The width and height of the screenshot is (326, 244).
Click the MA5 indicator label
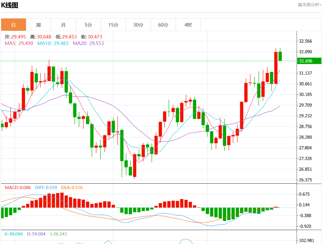click(x=19, y=43)
